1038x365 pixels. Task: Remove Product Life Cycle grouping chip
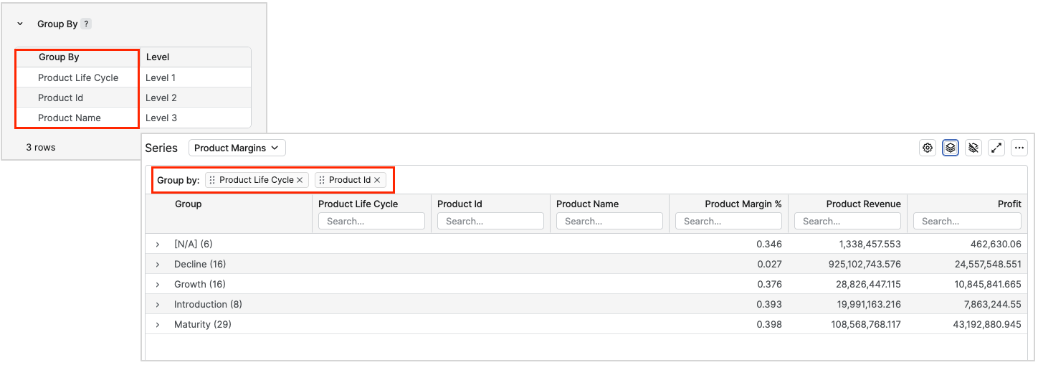(x=300, y=180)
